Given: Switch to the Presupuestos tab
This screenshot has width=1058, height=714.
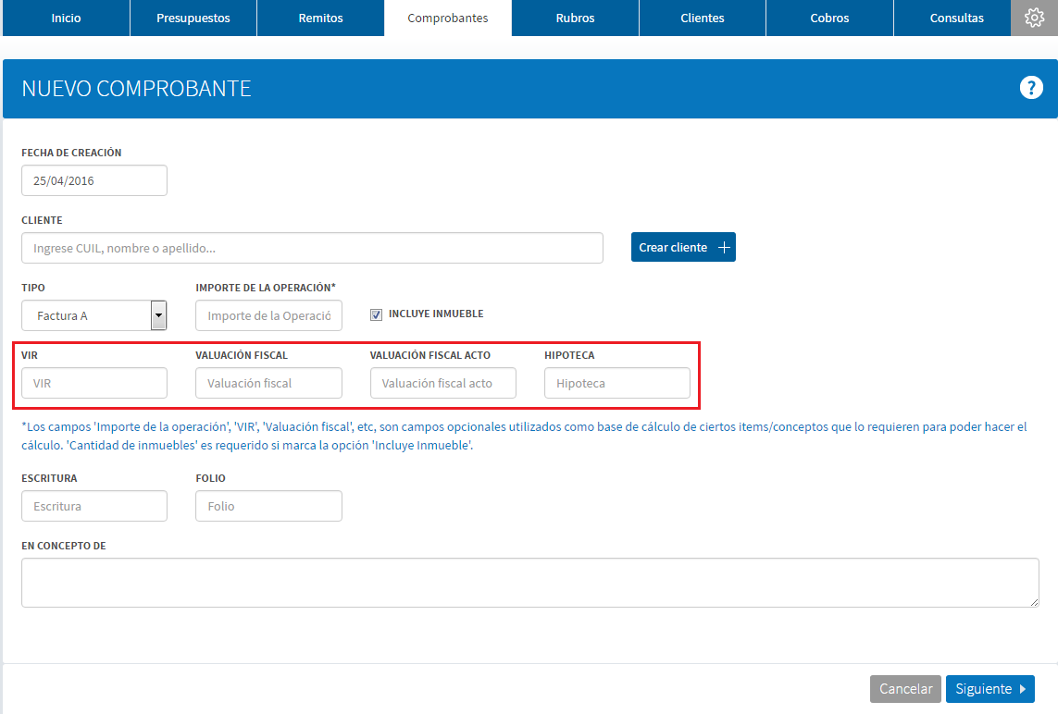Looking at the screenshot, I should (x=193, y=18).
